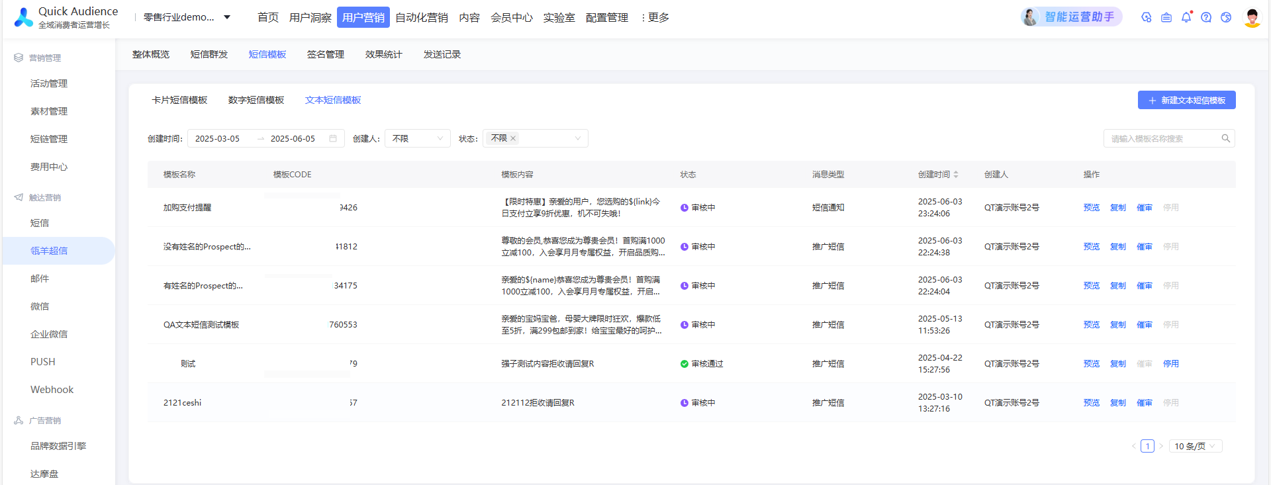Screen dimensions: 1271x485
Task: Expand the 零售行业demo workspace dropdown
Action: tap(187, 17)
